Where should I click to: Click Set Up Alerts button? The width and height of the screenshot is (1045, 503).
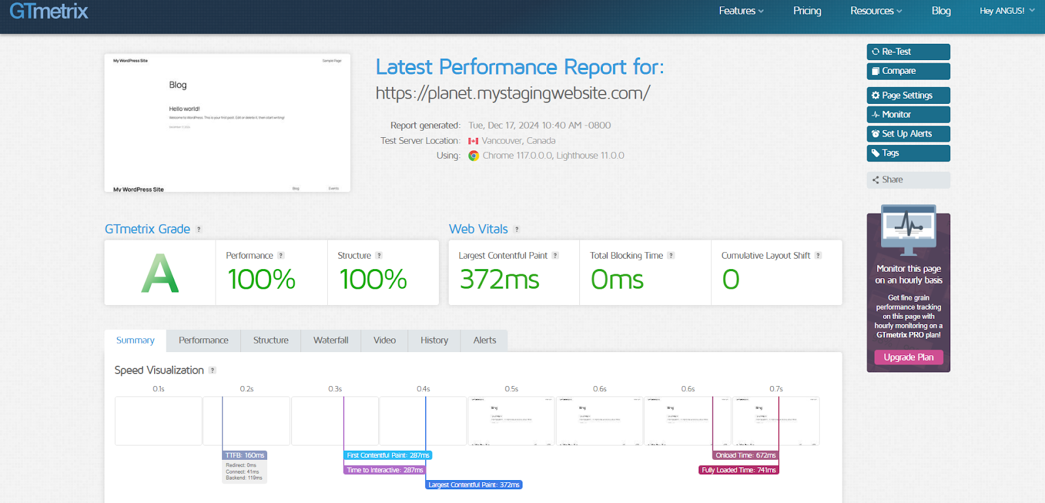click(908, 134)
